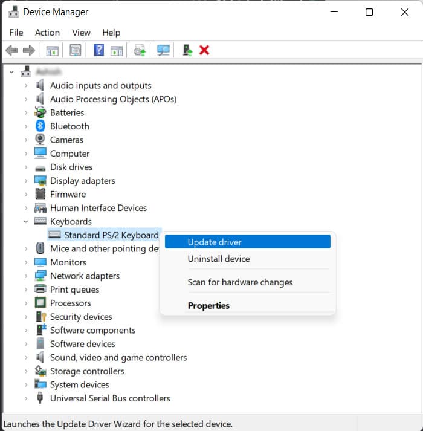The width and height of the screenshot is (423, 431).
Task: Expand the Network adapters category
Action: [26, 276]
